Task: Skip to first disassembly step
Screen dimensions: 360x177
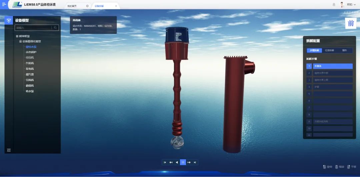Action: [165, 162]
